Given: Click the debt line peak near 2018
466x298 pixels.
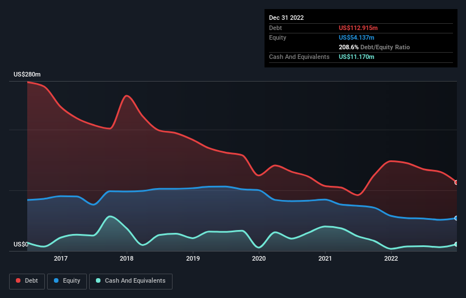Looking at the screenshot, I should (x=127, y=96).
